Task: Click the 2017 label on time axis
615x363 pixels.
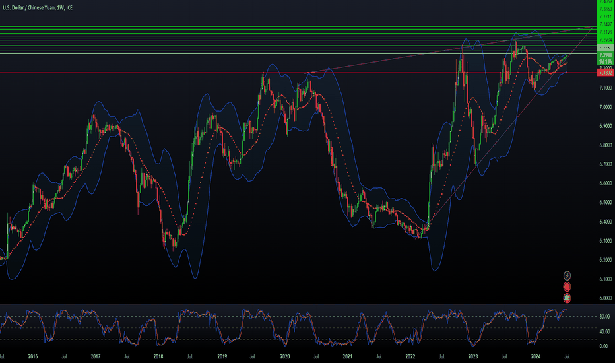Action: tap(95, 356)
